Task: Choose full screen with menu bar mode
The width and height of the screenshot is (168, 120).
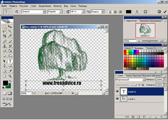Action: click(x=7, y=99)
